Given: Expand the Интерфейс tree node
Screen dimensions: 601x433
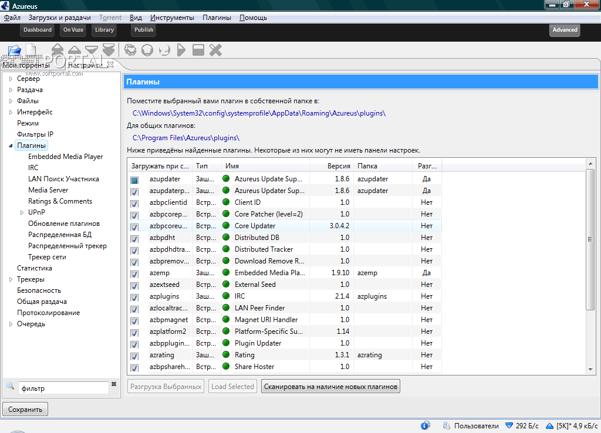Looking at the screenshot, I should pos(11,112).
